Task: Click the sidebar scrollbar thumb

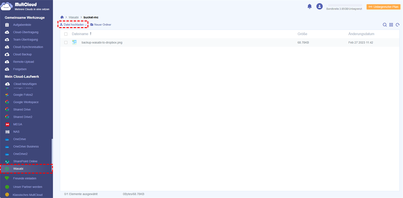Action: tap(52, 156)
